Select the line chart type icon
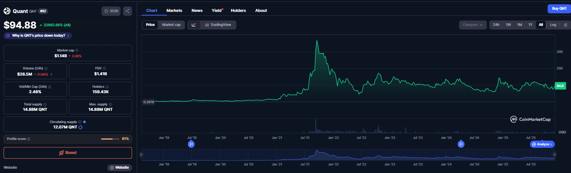The width and height of the screenshot is (571, 173). coord(194,25)
